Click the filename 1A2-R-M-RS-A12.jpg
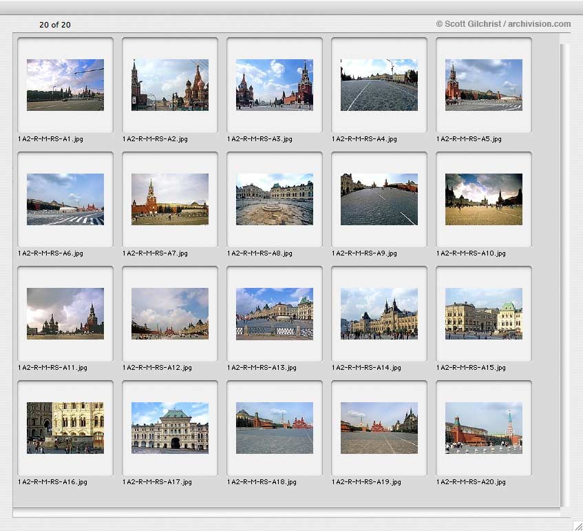 pyautogui.click(x=157, y=367)
